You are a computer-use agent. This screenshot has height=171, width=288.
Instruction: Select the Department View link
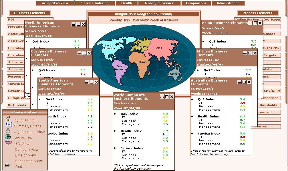tap(28, 161)
